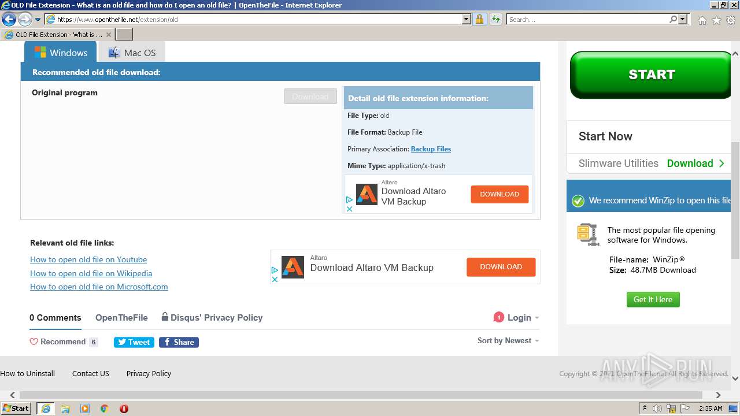Viewport: 740px width, 416px height.
Task: Close the OLD File Extension tab
Action: coord(108,35)
